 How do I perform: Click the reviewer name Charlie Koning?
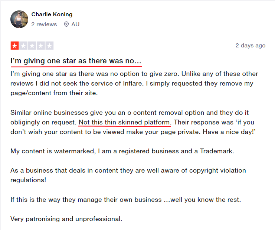click(x=52, y=14)
